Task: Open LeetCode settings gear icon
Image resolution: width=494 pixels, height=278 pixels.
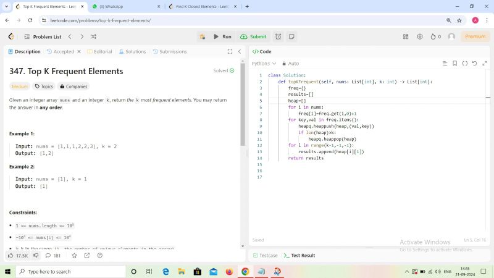Action: point(420,36)
